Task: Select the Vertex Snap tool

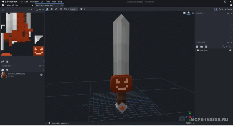Action: (65, 9)
